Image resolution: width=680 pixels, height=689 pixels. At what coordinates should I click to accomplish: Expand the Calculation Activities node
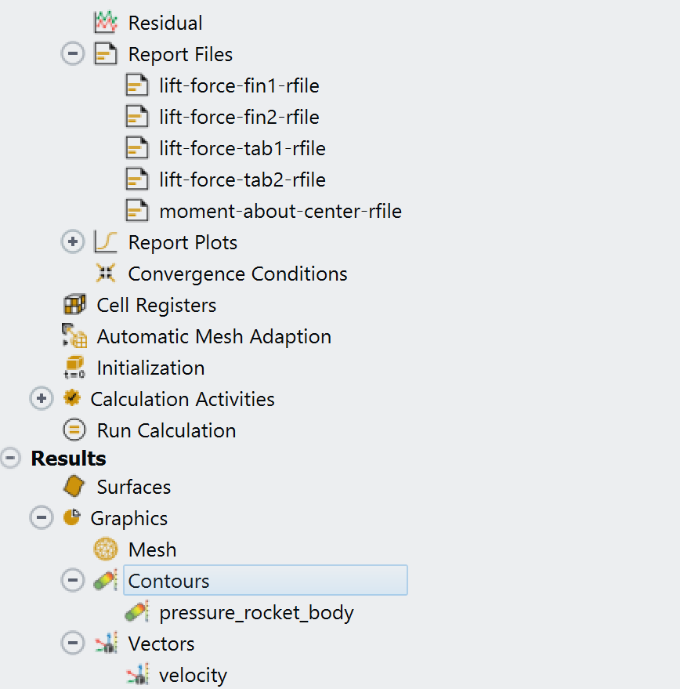pyautogui.click(x=41, y=399)
